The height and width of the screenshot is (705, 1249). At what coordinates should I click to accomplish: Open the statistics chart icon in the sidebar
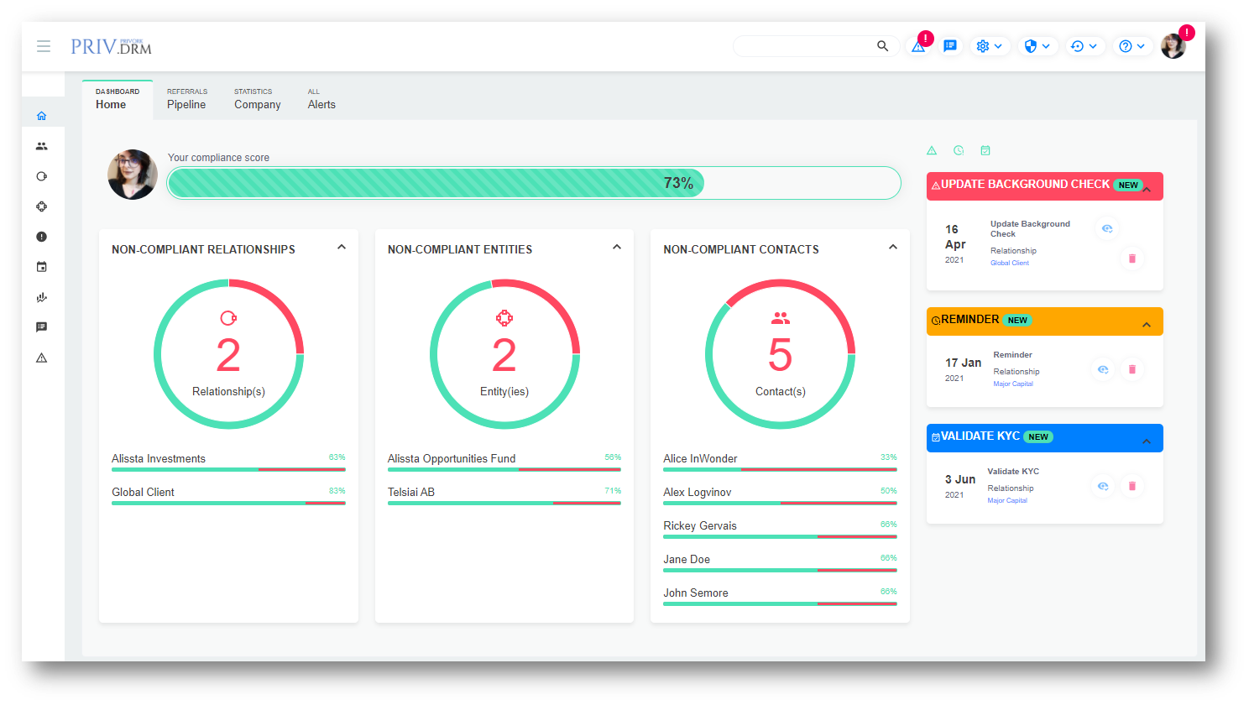click(42, 297)
